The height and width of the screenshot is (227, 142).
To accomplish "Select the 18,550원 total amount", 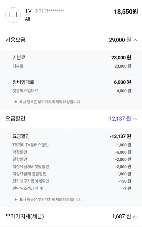I will click(126, 12).
